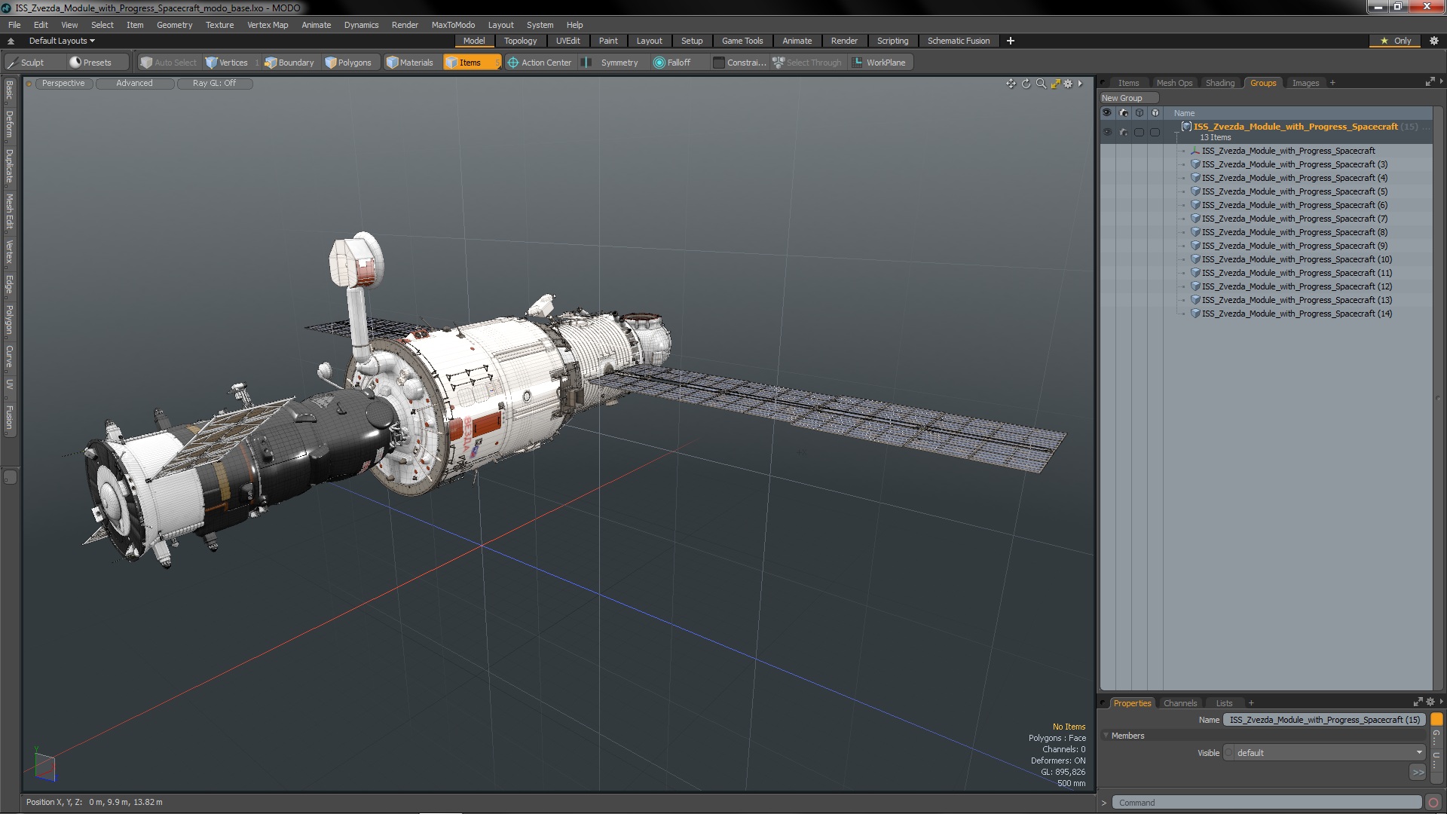Click the yellow maximize viewport icon

[1055, 84]
